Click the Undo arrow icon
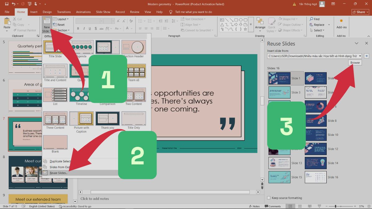The width and height of the screenshot is (372, 209). (14, 4)
